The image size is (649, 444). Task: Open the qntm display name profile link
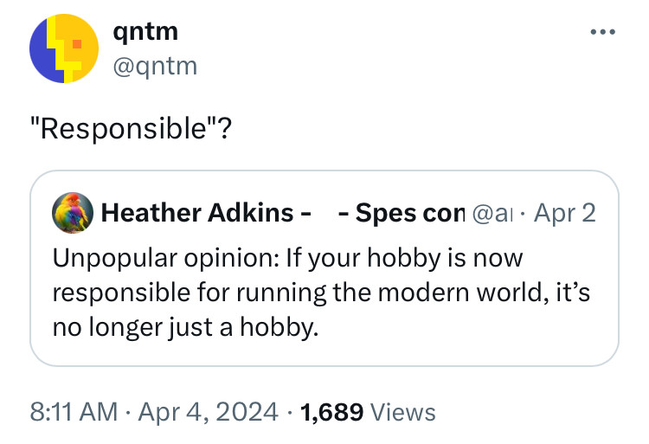(145, 32)
